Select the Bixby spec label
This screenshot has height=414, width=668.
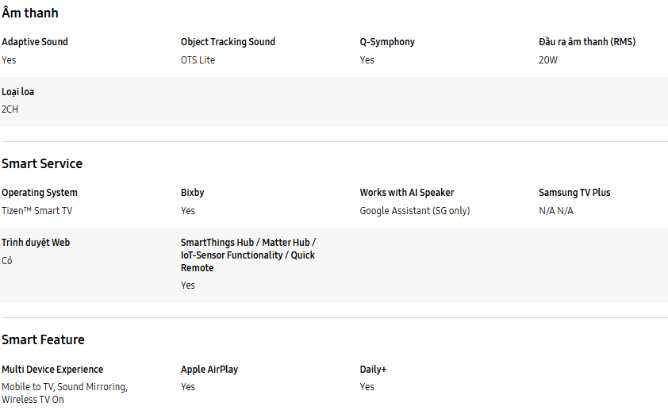193,193
